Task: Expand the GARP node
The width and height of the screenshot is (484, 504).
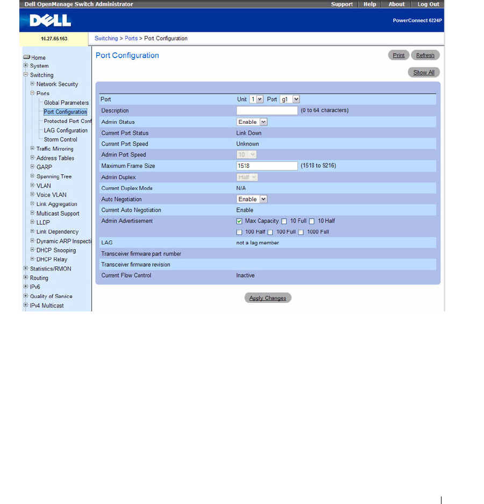Action: tap(32, 167)
